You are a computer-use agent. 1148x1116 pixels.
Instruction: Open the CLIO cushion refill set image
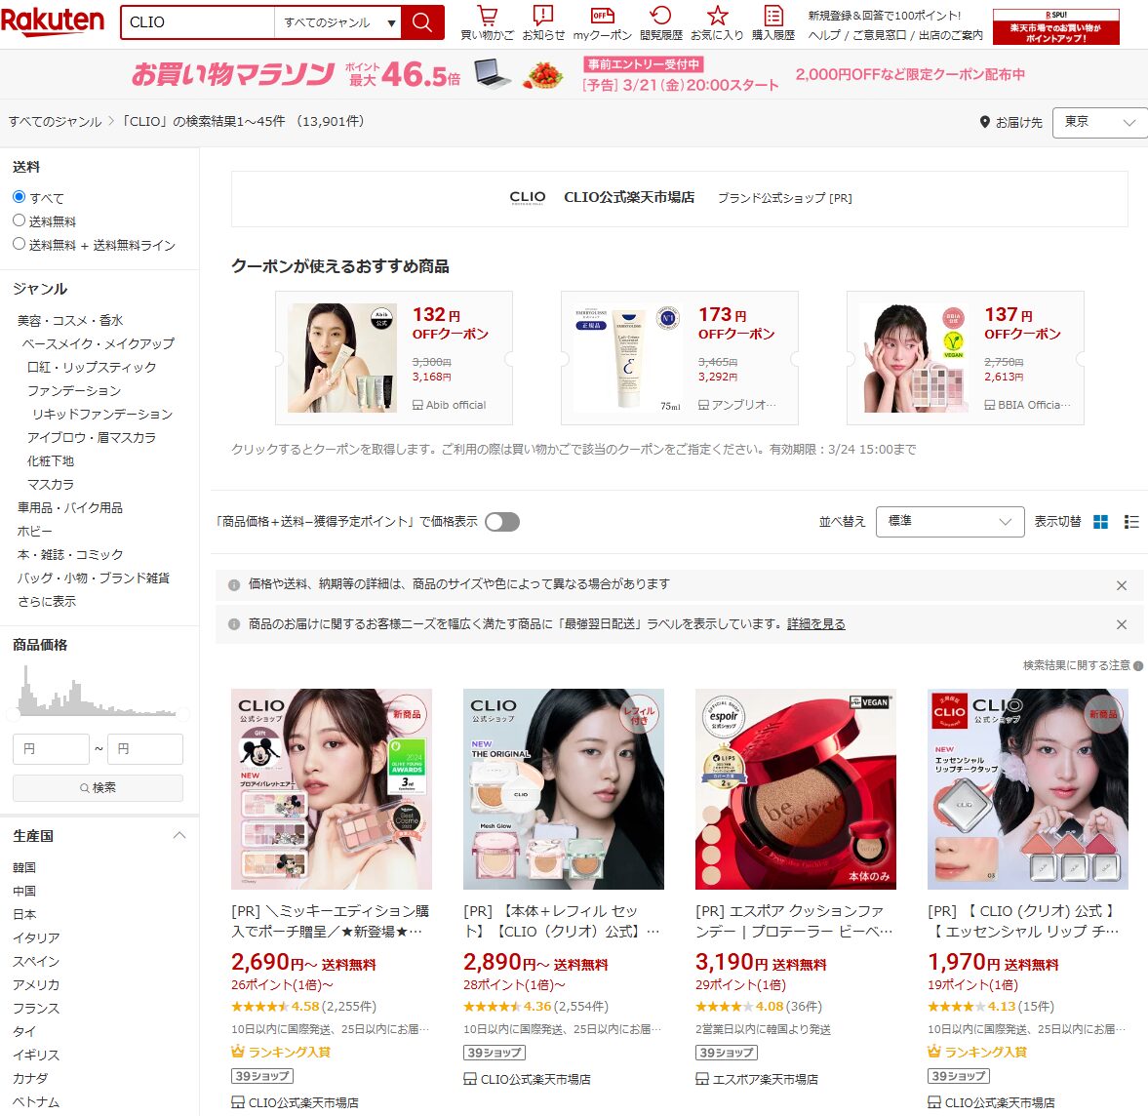(x=564, y=788)
